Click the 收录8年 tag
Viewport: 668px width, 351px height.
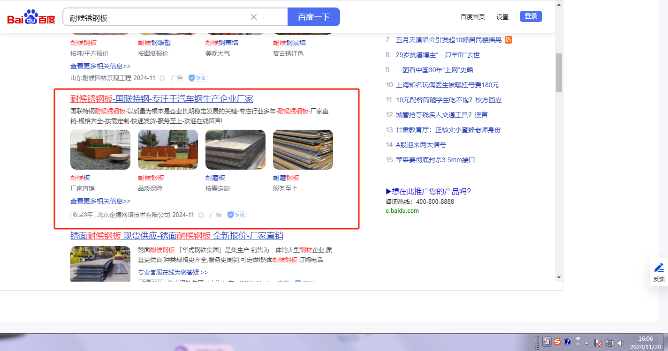[83, 215]
